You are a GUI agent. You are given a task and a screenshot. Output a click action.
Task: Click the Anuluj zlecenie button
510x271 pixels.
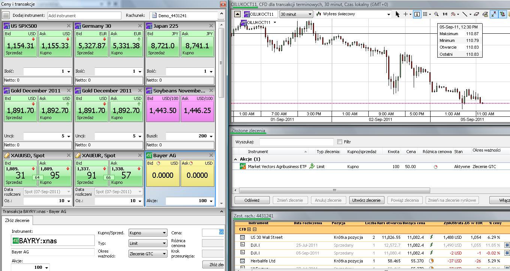328,200
